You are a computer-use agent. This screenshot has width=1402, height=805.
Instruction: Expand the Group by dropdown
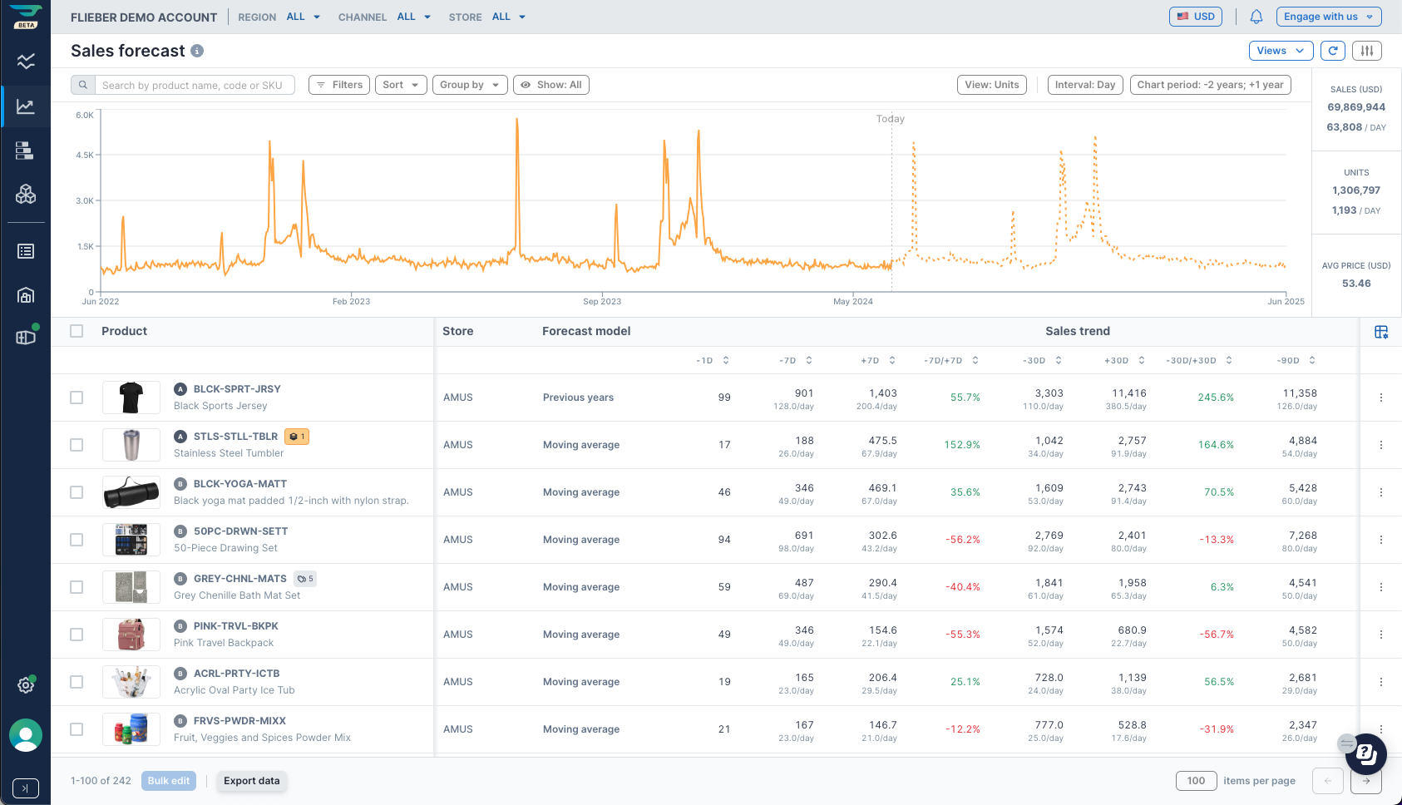[470, 84]
